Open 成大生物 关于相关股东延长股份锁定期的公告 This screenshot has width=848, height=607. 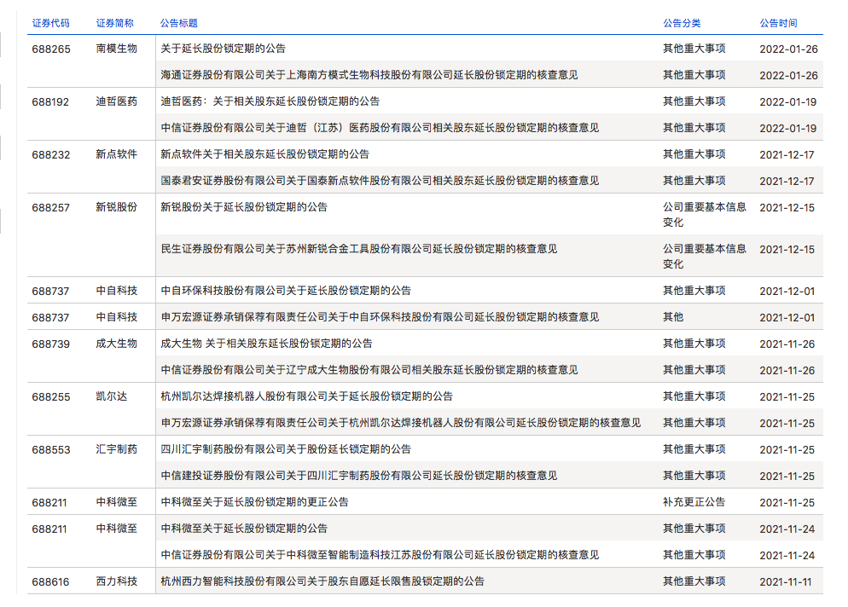pyautogui.click(x=267, y=344)
